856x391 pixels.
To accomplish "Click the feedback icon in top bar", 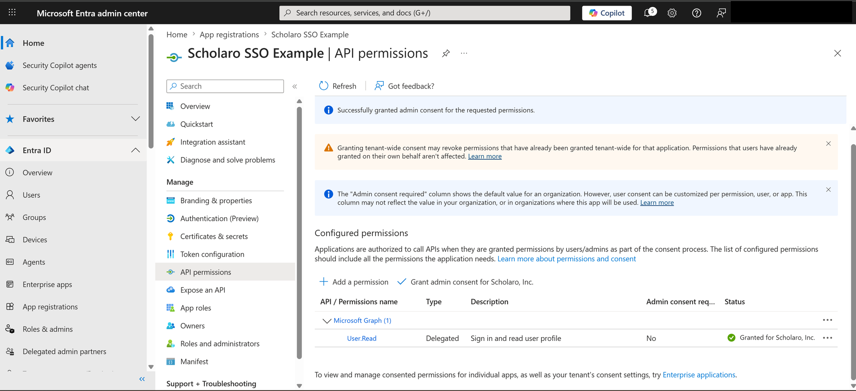I will [x=721, y=13].
